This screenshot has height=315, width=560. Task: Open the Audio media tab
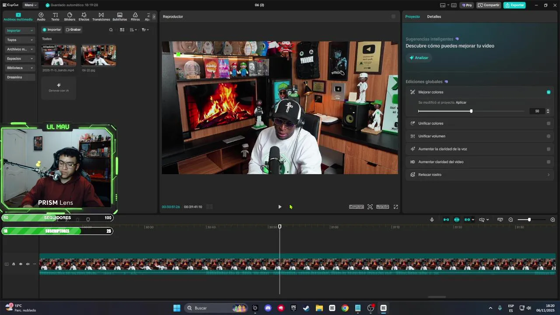(x=41, y=17)
